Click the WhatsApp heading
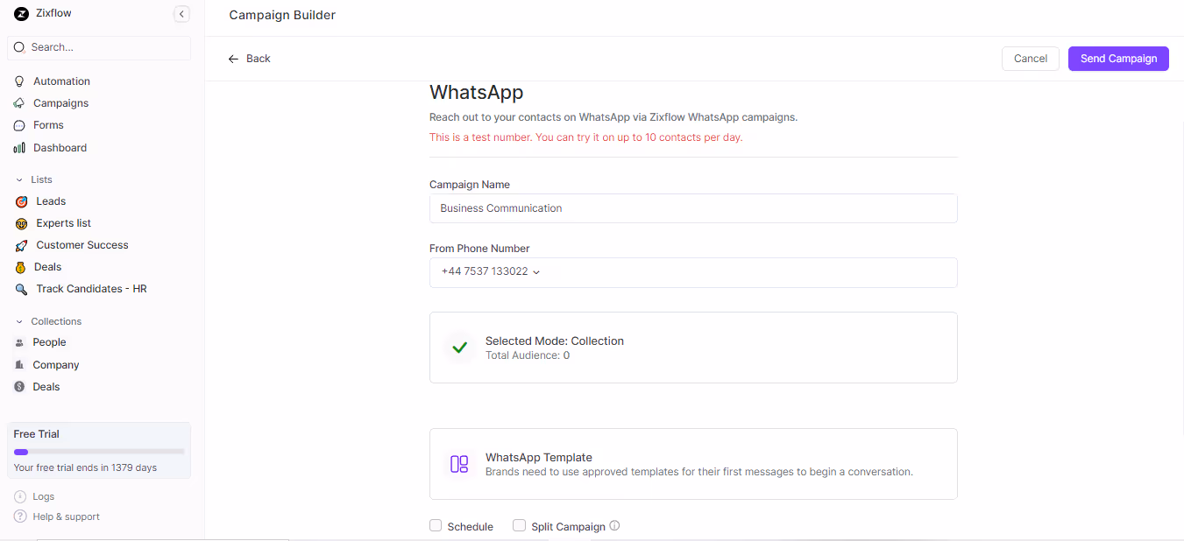Image resolution: width=1184 pixels, height=541 pixels. point(476,93)
